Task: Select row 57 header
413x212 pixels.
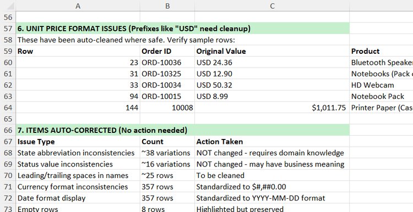Action: tap(8, 29)
